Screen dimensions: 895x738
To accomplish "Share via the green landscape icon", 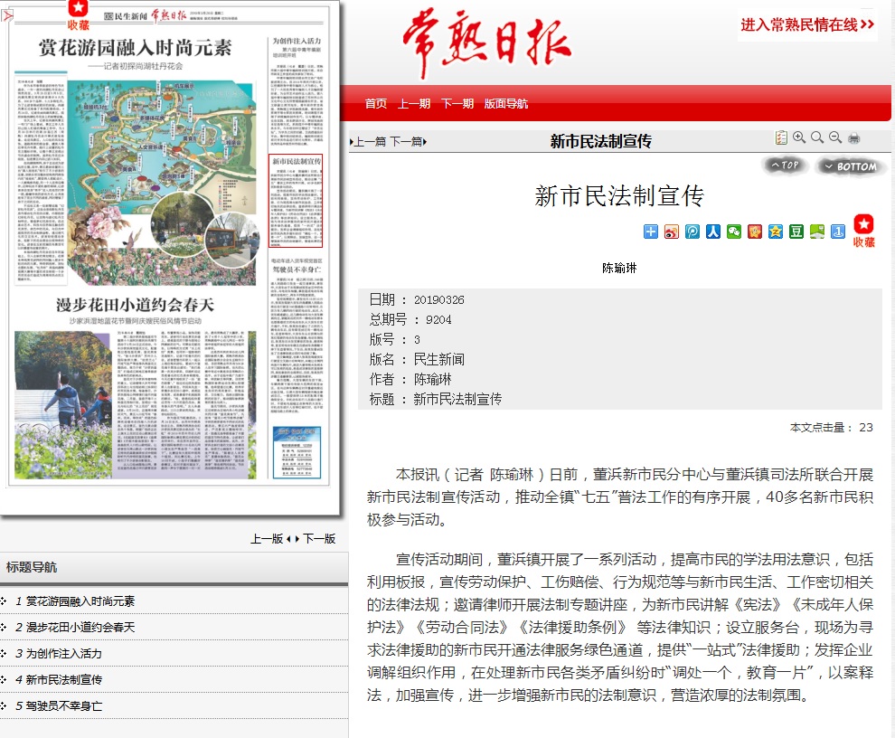I will tap(817, 232).
